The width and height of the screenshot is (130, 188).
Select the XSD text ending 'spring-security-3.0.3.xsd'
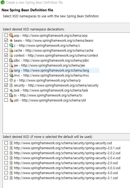[x=67, y=168]
